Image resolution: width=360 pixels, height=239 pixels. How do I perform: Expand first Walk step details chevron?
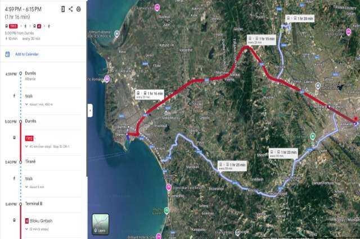tap(26, 104)
